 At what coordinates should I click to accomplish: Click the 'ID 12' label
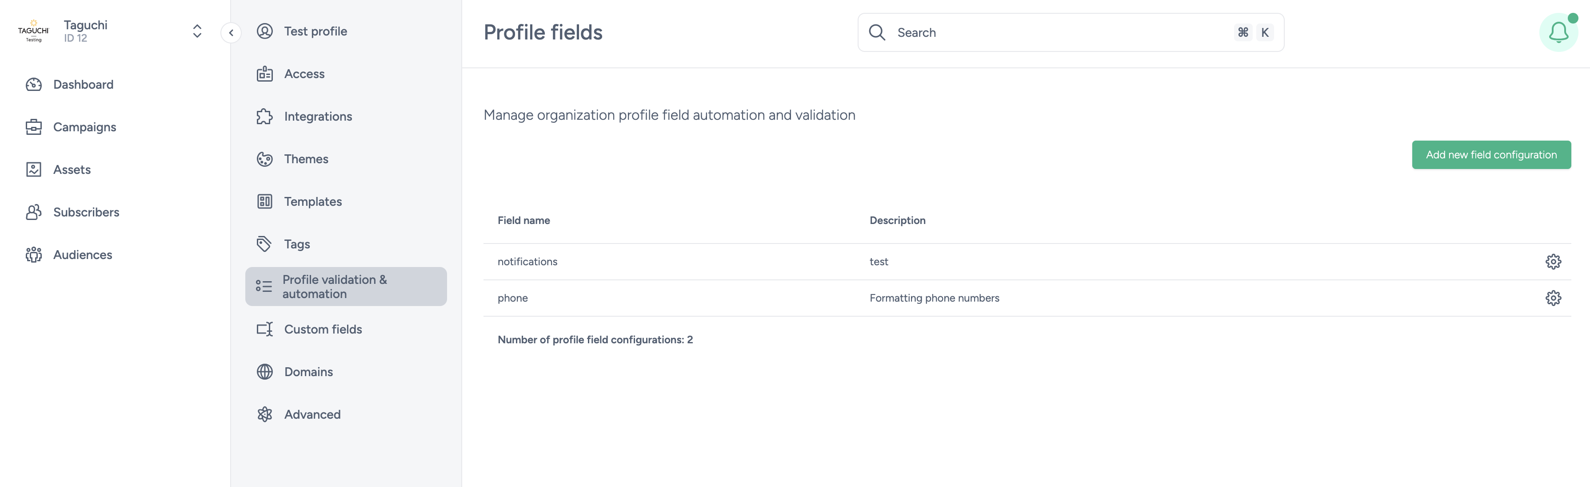[x=75, y=38]
